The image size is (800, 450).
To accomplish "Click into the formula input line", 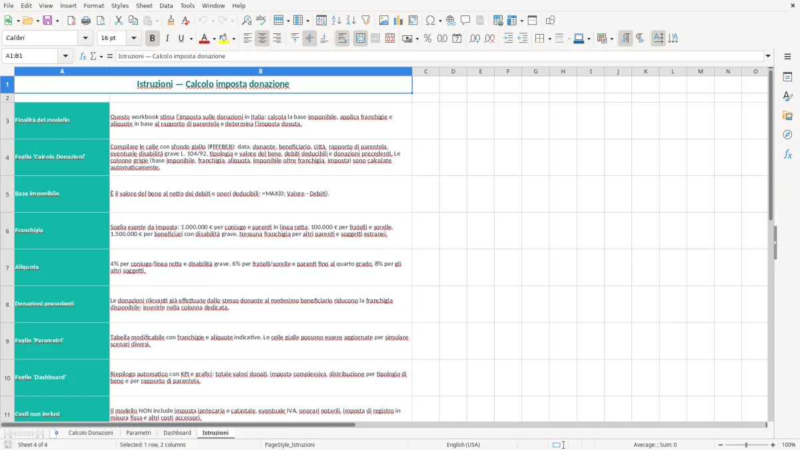I will click(439, 56).
